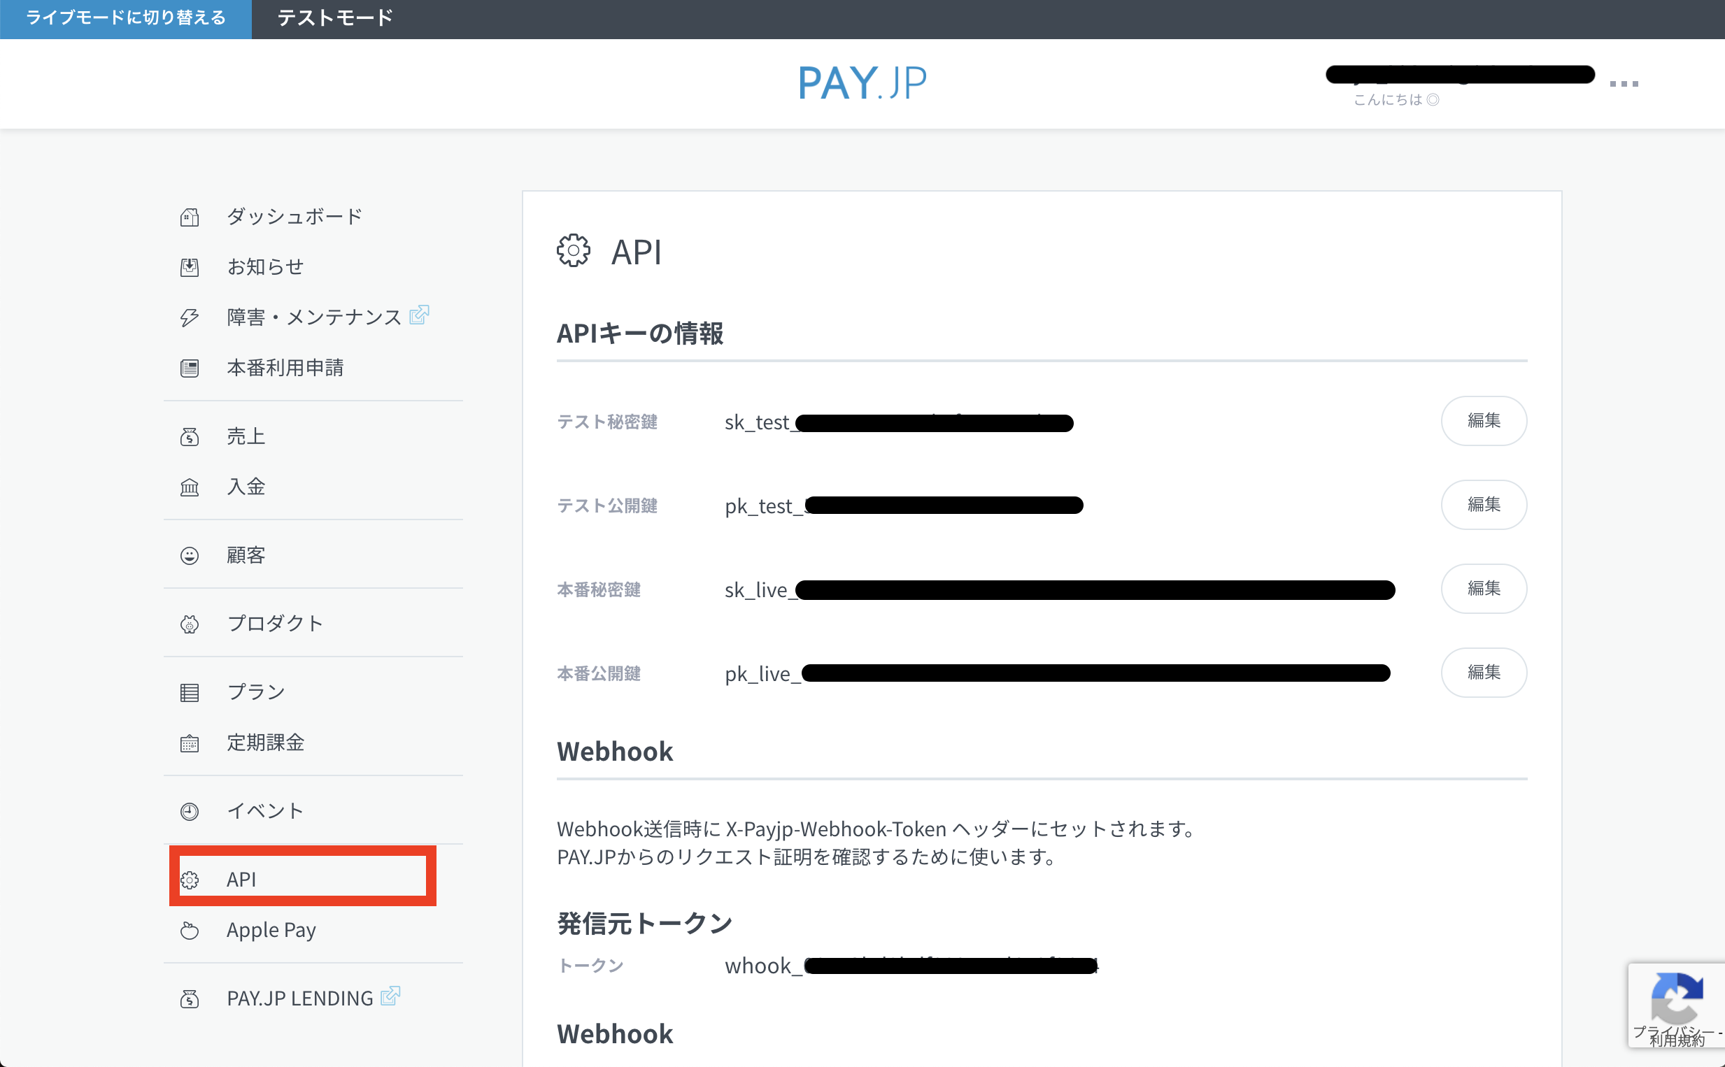
Task: Open ダッシュボード in the sidebar
Action: coord(294,216)
